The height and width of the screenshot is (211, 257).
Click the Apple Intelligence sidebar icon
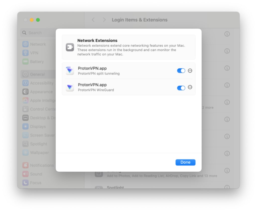[26, 100]
